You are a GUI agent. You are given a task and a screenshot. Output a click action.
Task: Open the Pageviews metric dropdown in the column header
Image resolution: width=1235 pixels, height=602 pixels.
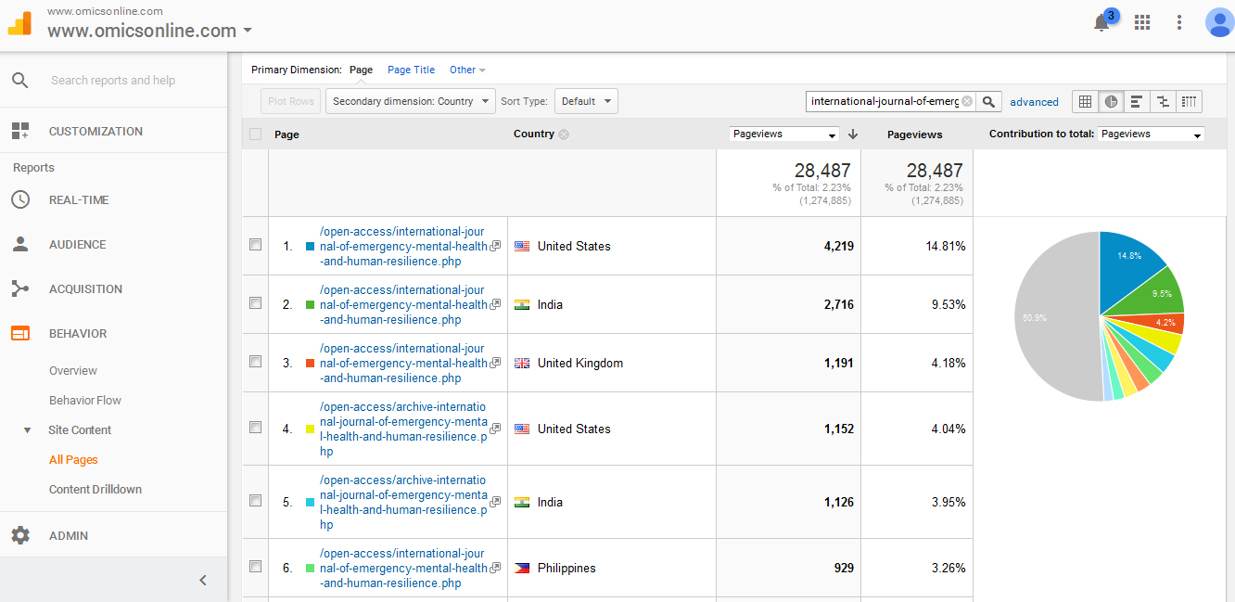[784, 134]
